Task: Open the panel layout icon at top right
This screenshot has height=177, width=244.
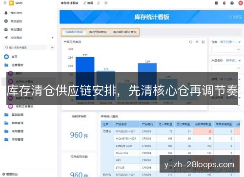Action: click(x=216, y=3)
